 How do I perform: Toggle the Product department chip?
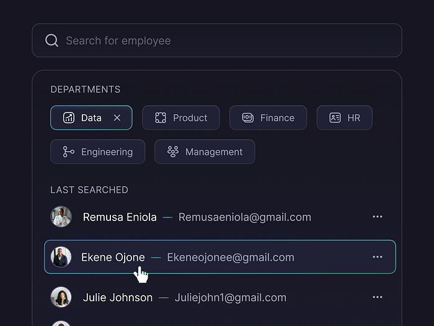[181, 118]
